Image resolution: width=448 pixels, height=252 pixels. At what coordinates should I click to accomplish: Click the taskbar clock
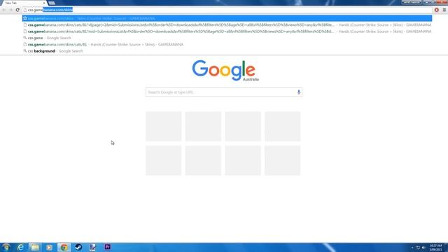pyautogui.click(x=435, y=247)
